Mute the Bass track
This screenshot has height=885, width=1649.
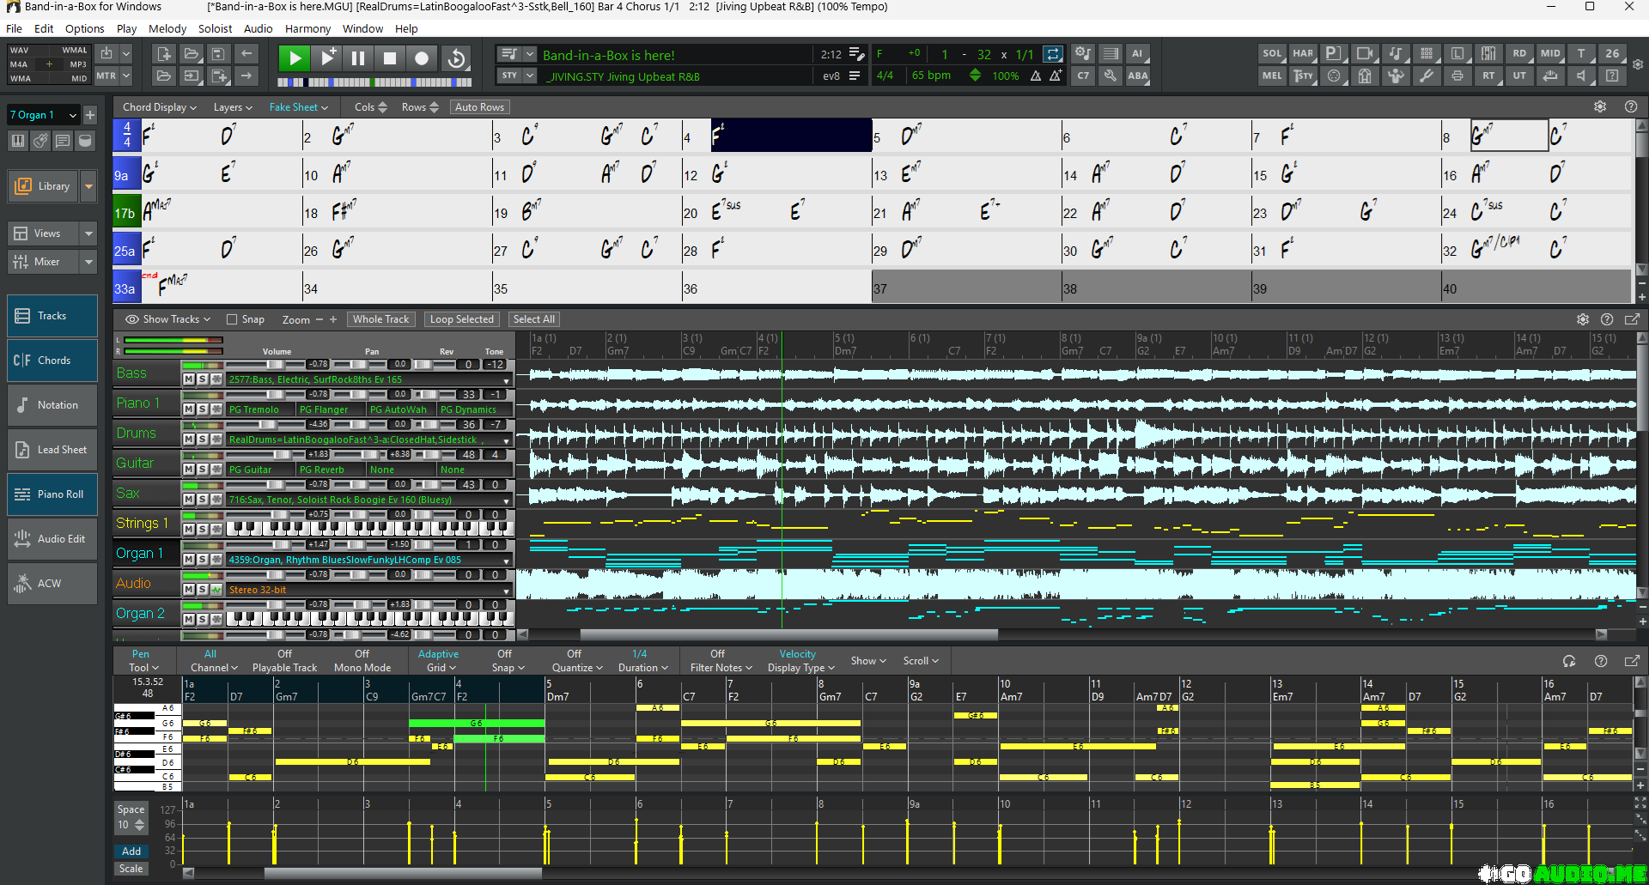coord(188,379)
